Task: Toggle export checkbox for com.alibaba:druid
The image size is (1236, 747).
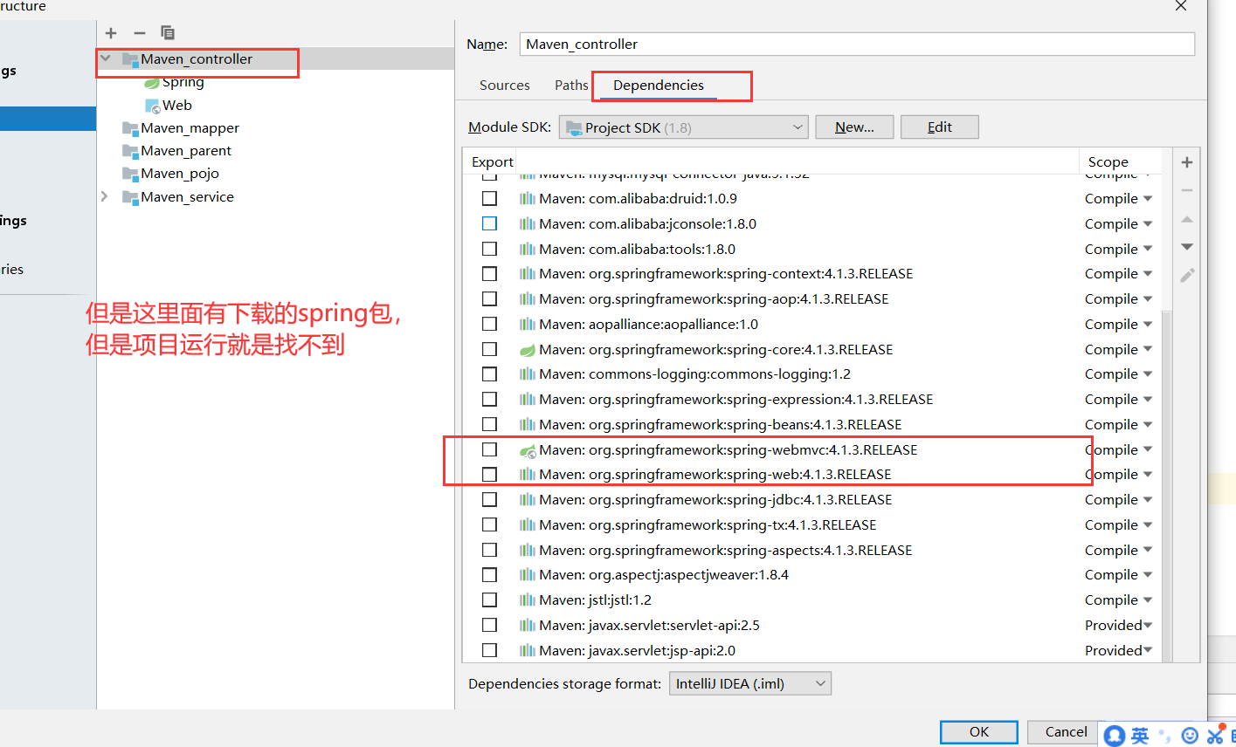Action: pyautogui.click(x=489, y=199)
